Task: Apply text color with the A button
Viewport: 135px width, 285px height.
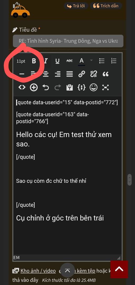Action: pos(82,61)
